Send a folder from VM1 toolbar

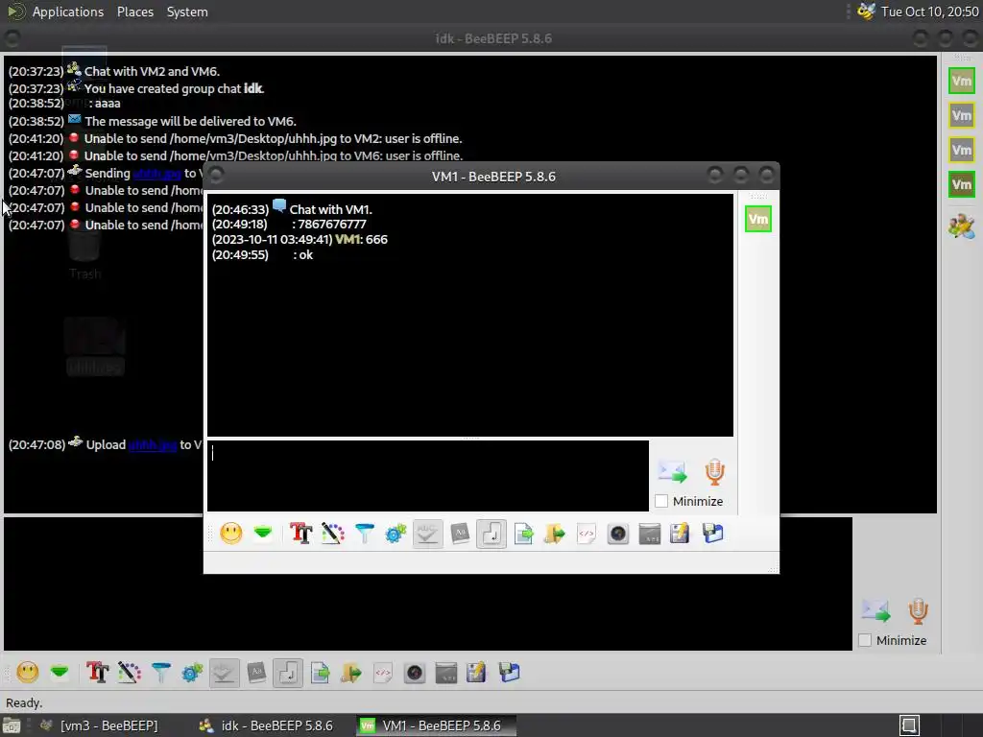(x=555, y=534)
